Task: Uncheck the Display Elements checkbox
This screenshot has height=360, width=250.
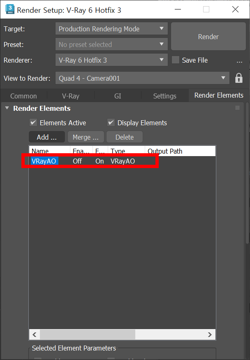Action: coord(111,123)
